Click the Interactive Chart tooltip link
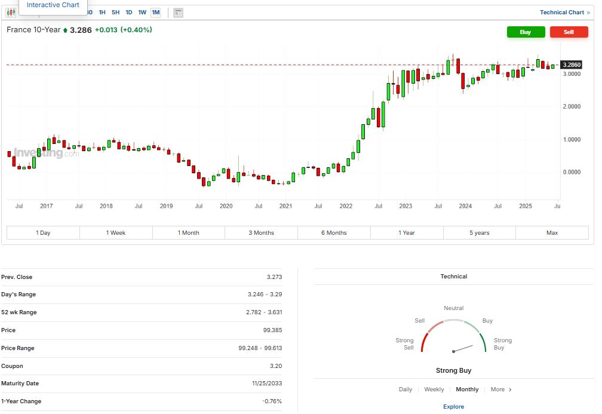This screenshot has height=414, width=602. coord(53,5)
